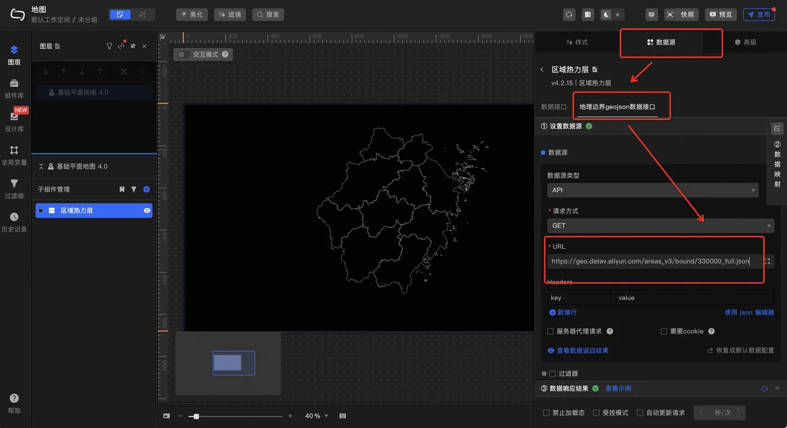Click the keyboard shortcuts icon
This screenshot has width=787, height=428.
342,416
